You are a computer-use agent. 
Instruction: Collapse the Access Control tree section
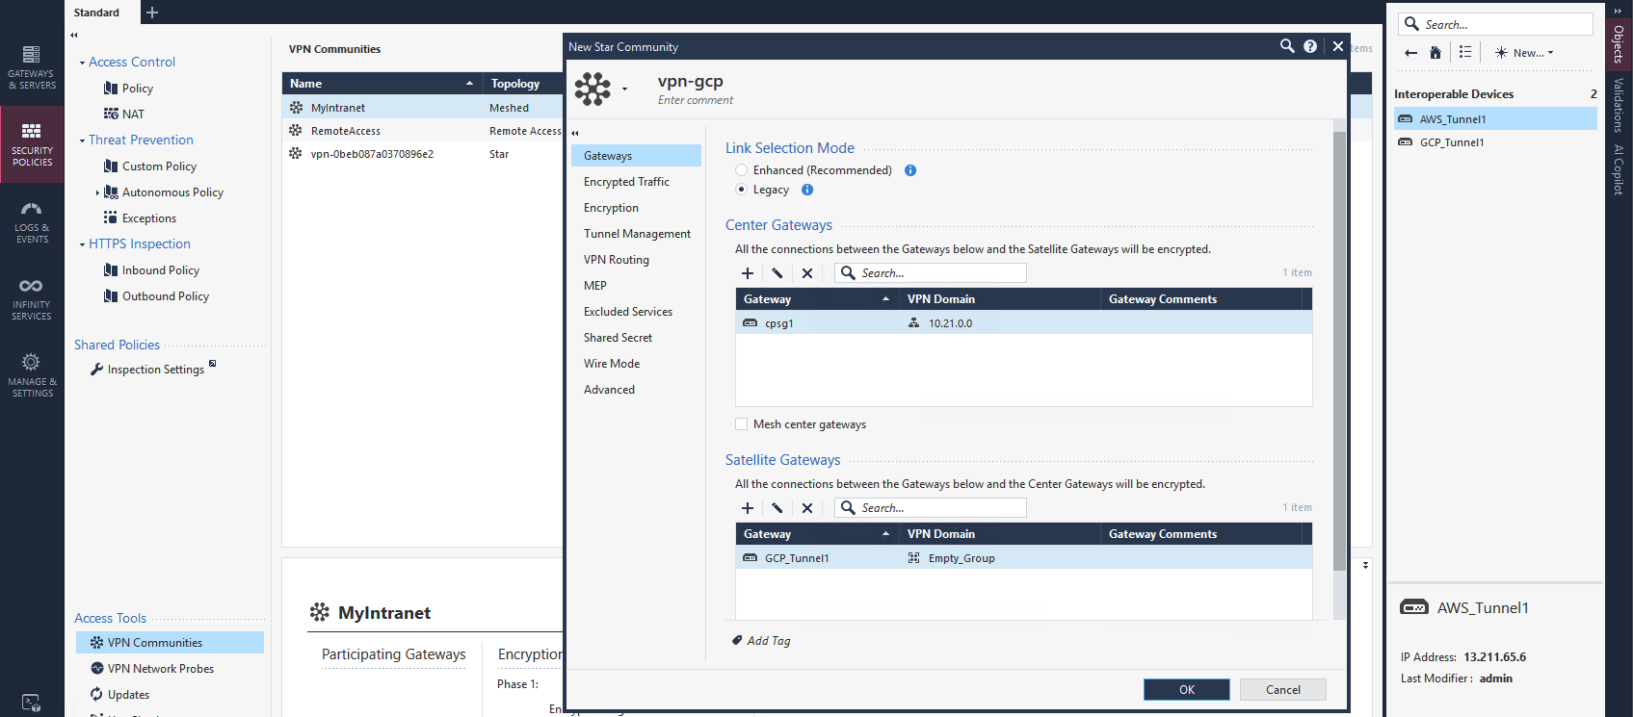82,63
